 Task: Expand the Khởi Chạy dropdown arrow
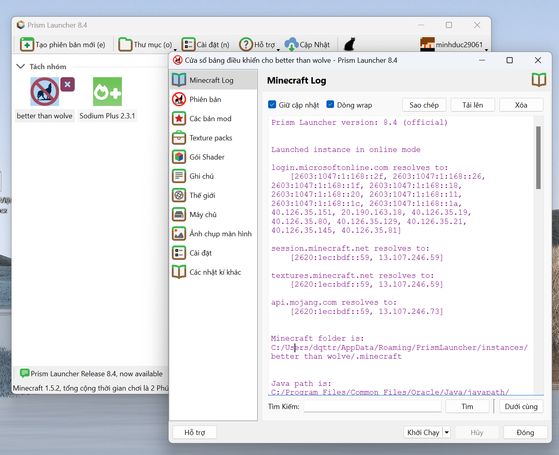pos(447,432)
